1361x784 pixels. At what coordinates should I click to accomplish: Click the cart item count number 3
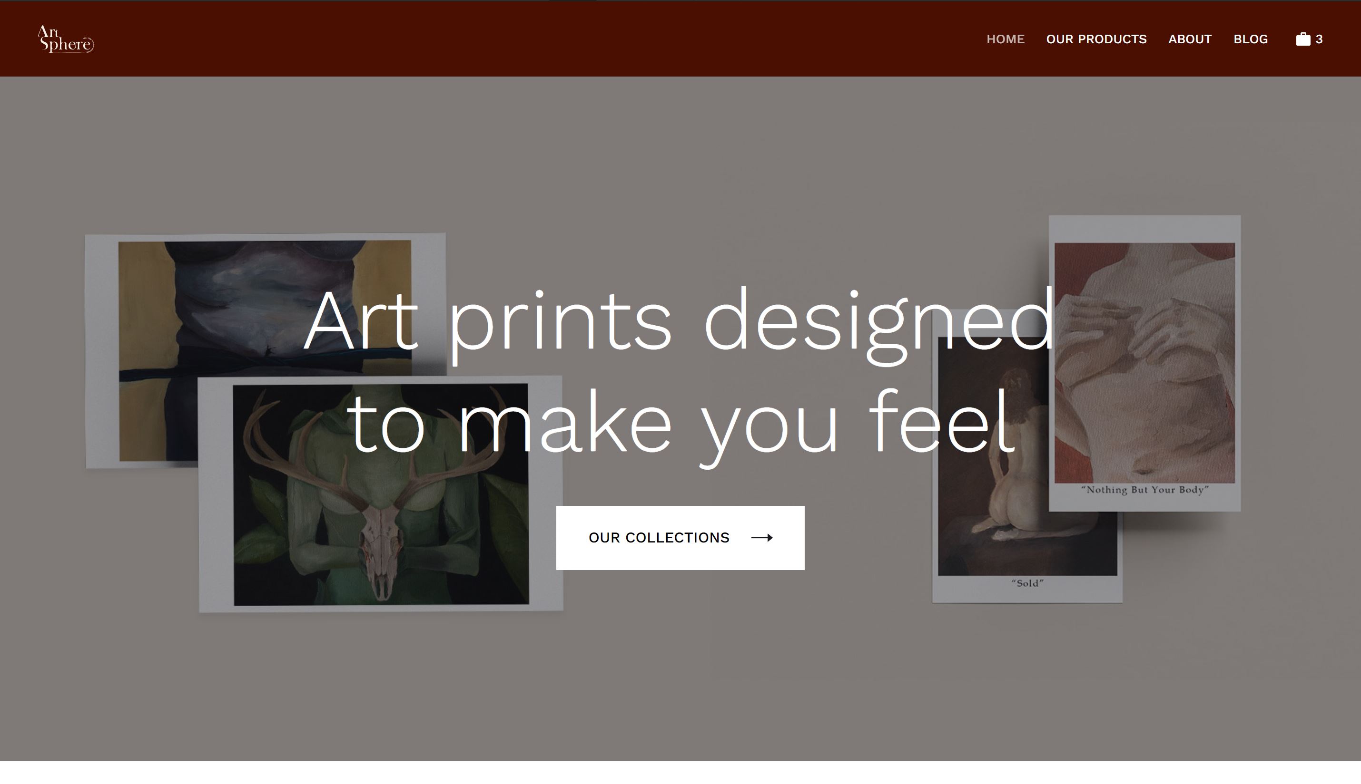pyautogui.click(x=1319, y=39)
